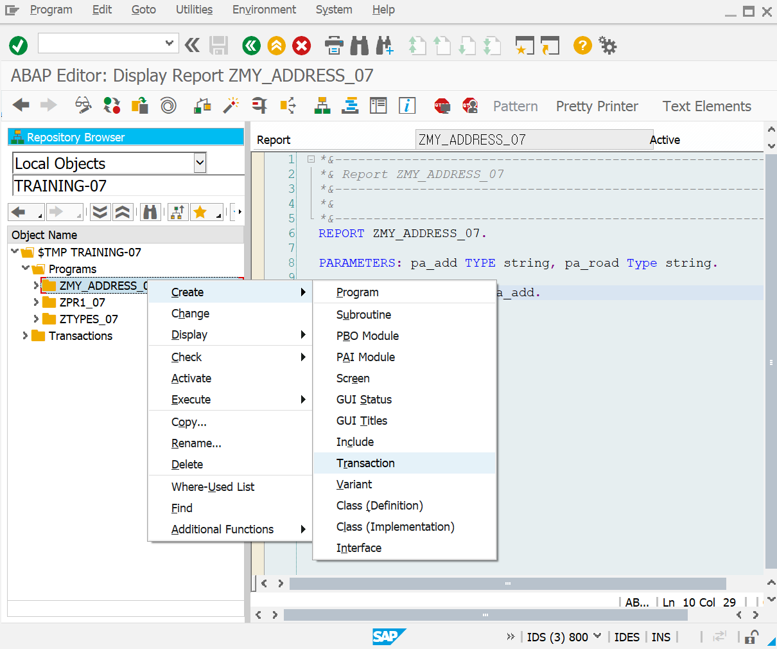This screenshot has height=649, width=777.
Task: Click the TRAINING-07 user input field
Action: tap(128, 186)
